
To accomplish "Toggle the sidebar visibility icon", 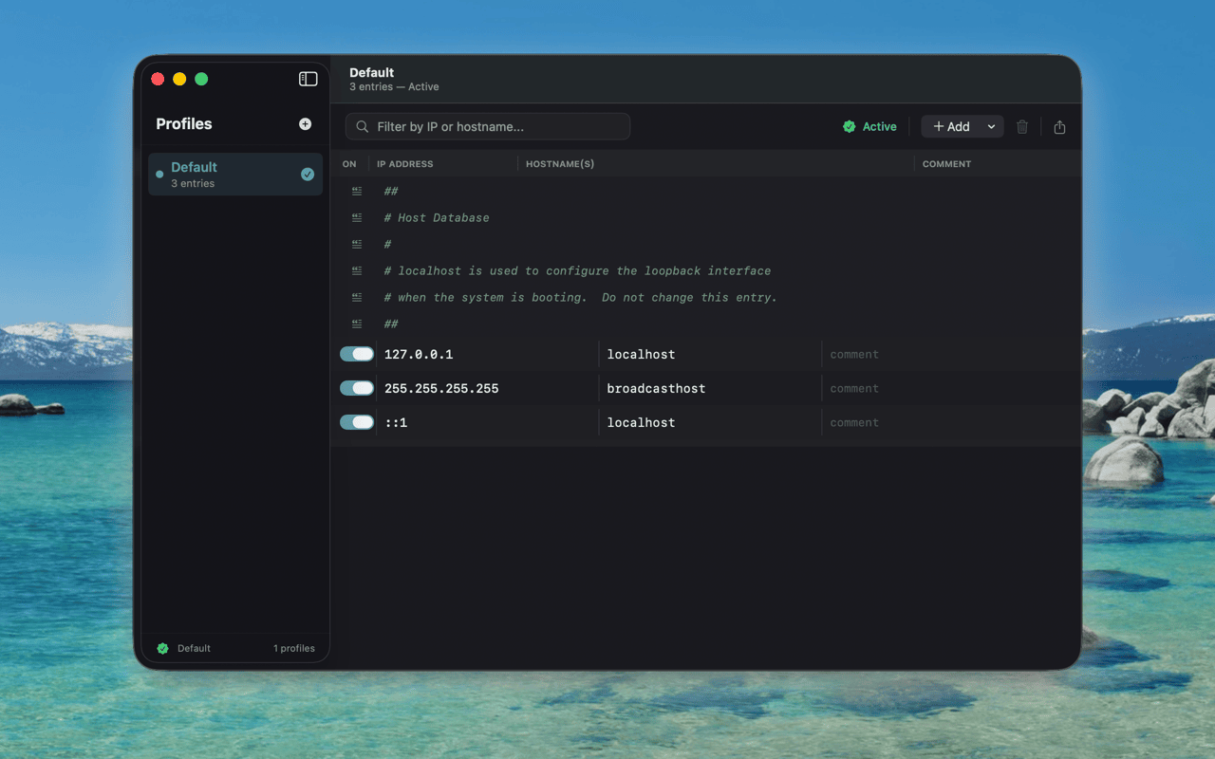I will tap(308, 79).
